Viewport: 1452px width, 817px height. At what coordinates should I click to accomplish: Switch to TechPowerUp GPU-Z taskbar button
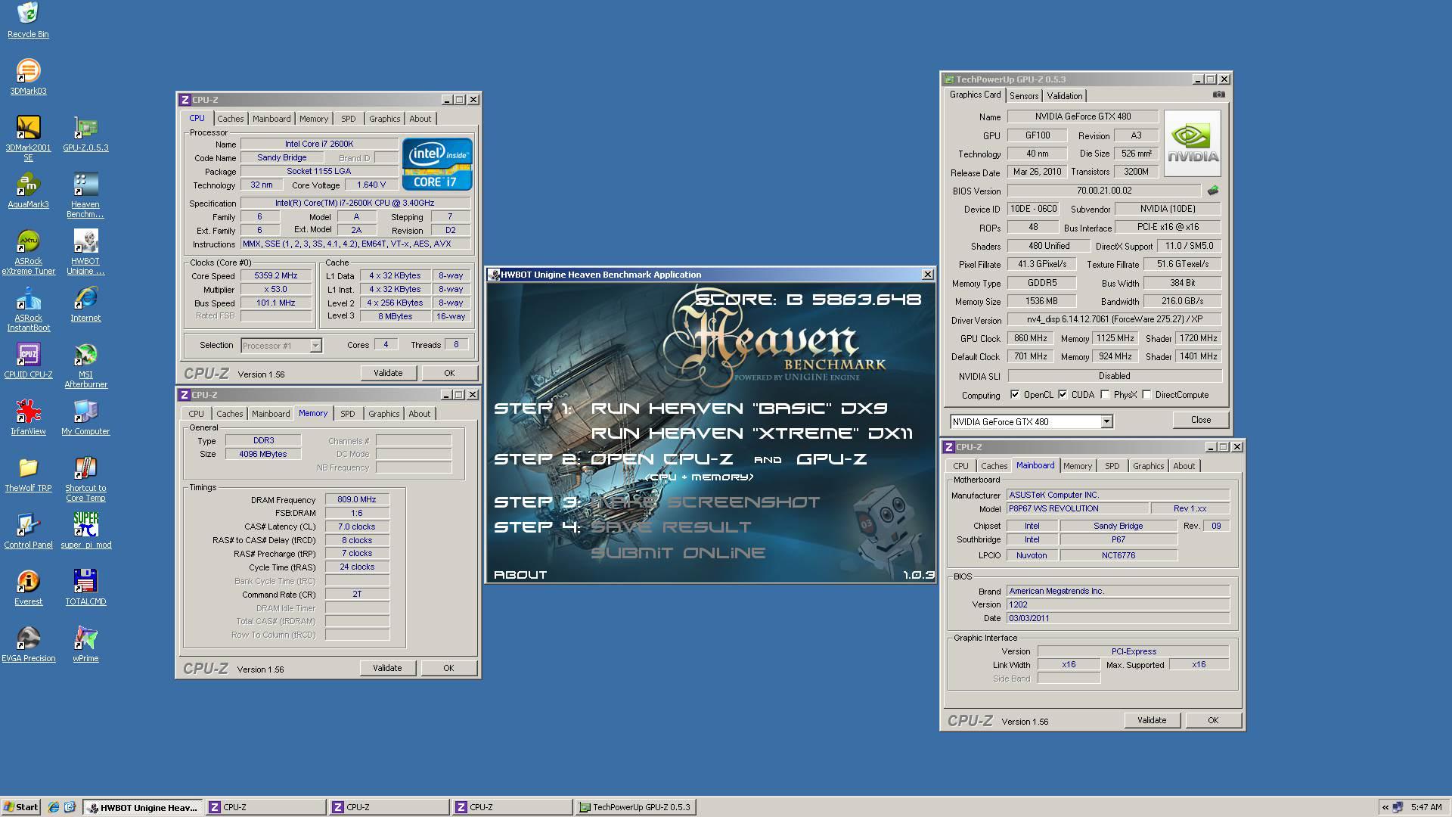click(635, 807)
